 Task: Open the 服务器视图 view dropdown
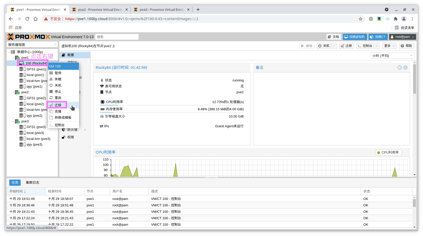click(x=32, y=45)
